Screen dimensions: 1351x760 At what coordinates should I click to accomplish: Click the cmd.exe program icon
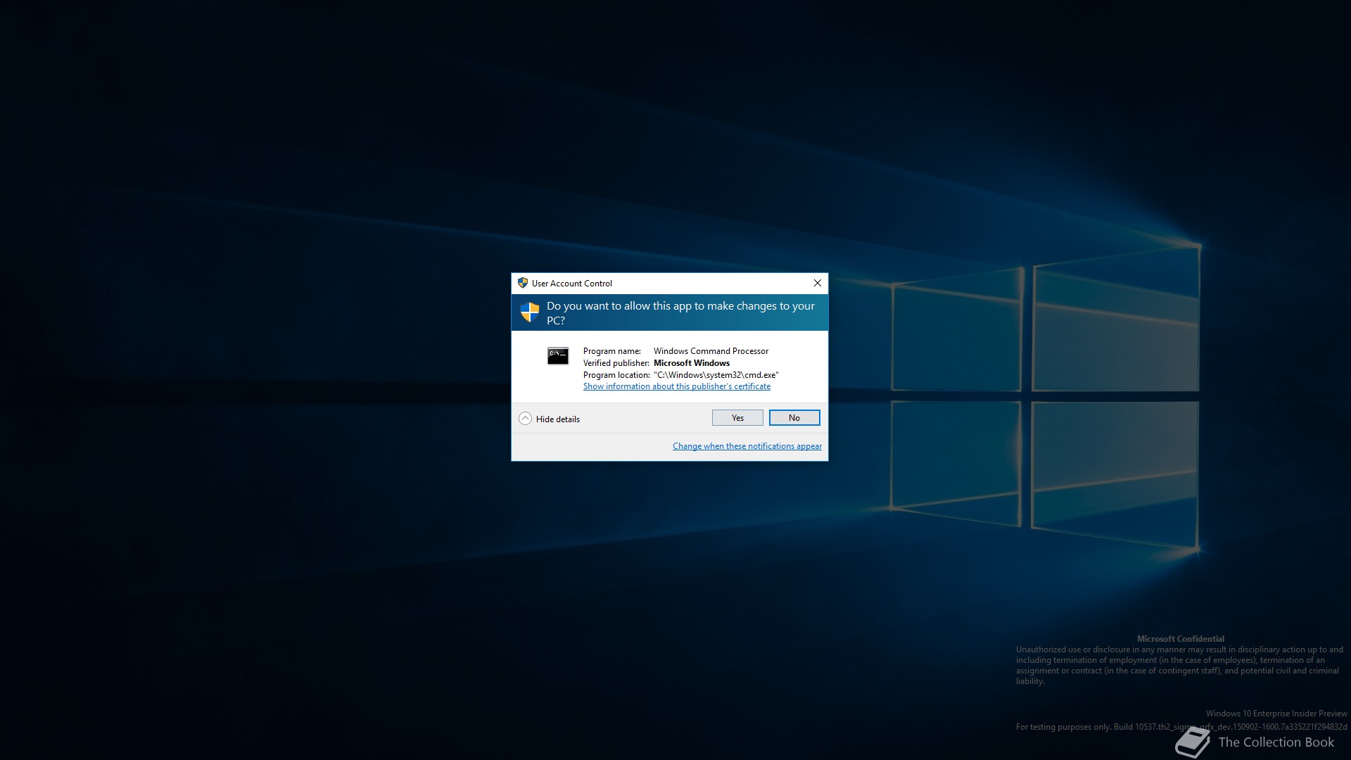558,356
